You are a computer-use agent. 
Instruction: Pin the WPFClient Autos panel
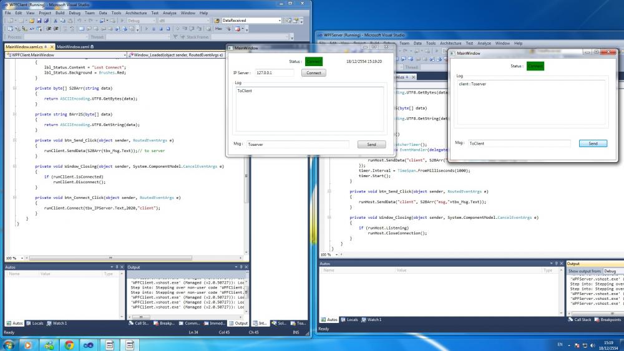click(115, 267)
